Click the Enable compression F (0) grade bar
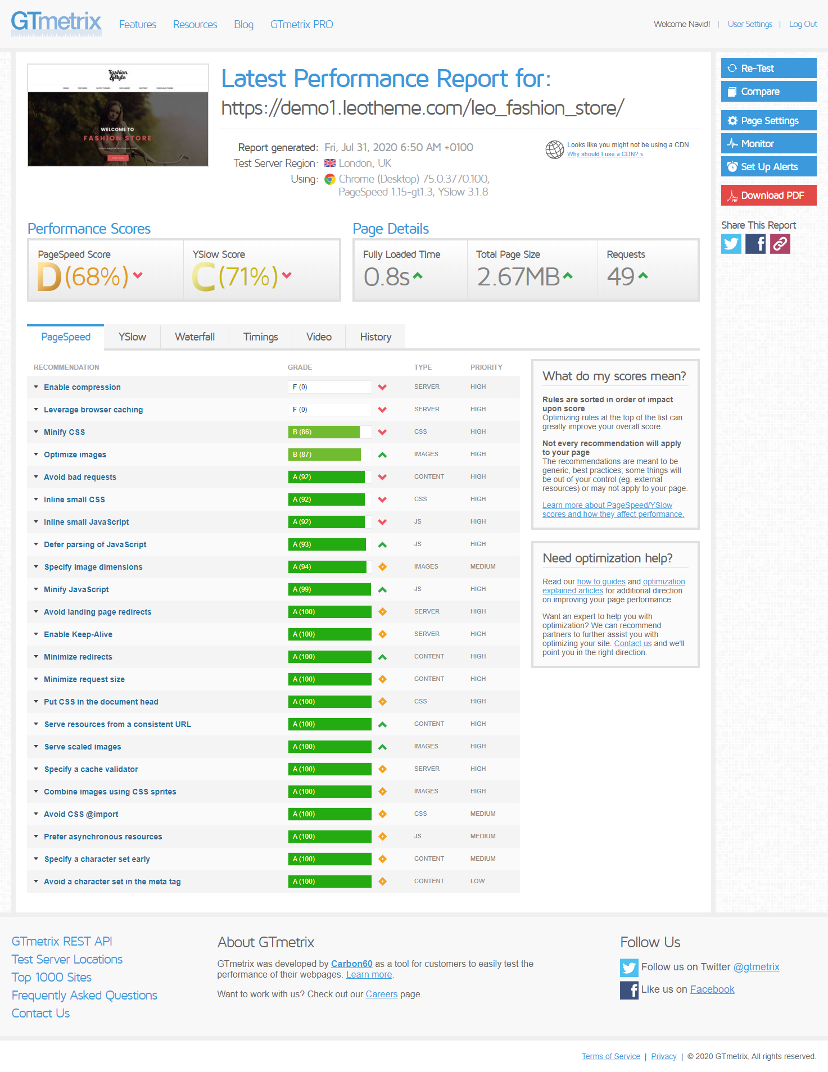Screen dimensions: 828x1072 (330, 387)
